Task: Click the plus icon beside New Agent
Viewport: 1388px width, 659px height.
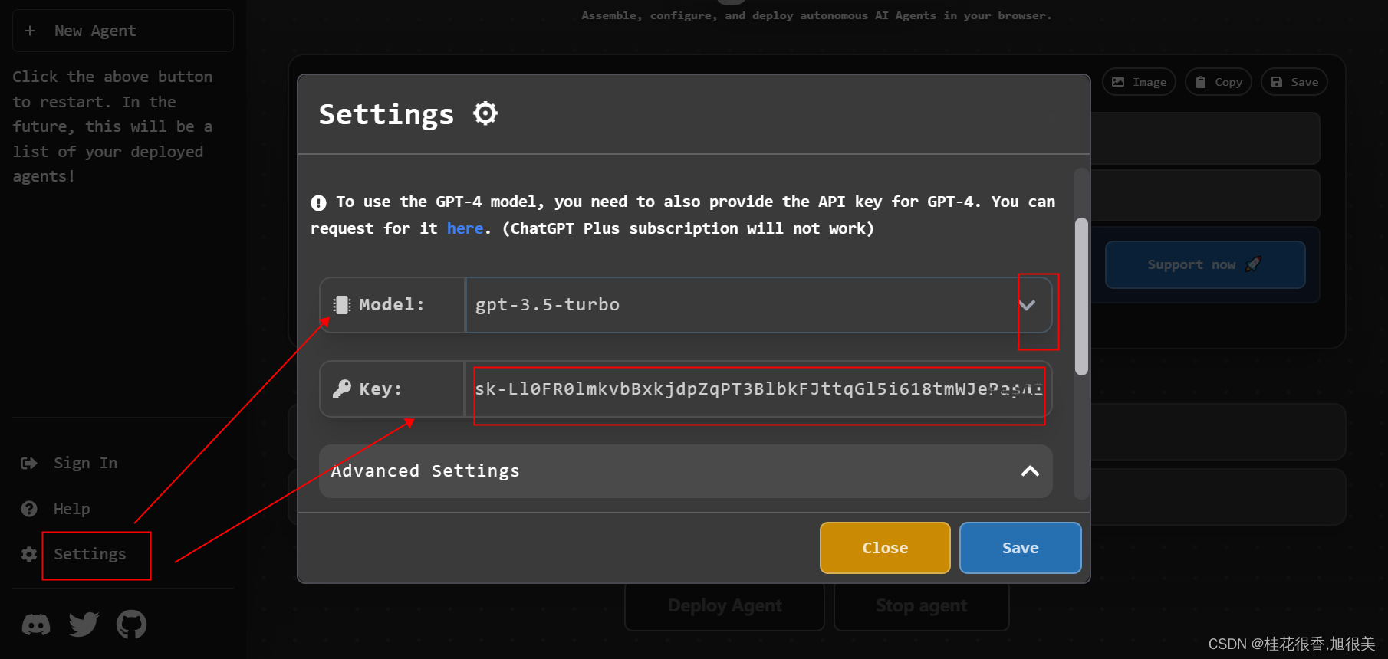Action: [30, 31]
